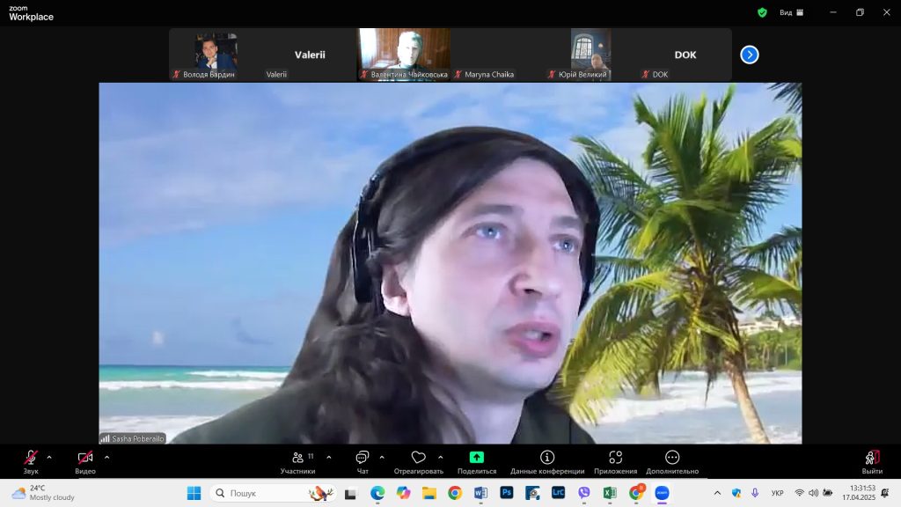The width and height of the screenshot is (901, 507).
Task: Expand video options arrow next to Видео
Action: tap(106, 457)
